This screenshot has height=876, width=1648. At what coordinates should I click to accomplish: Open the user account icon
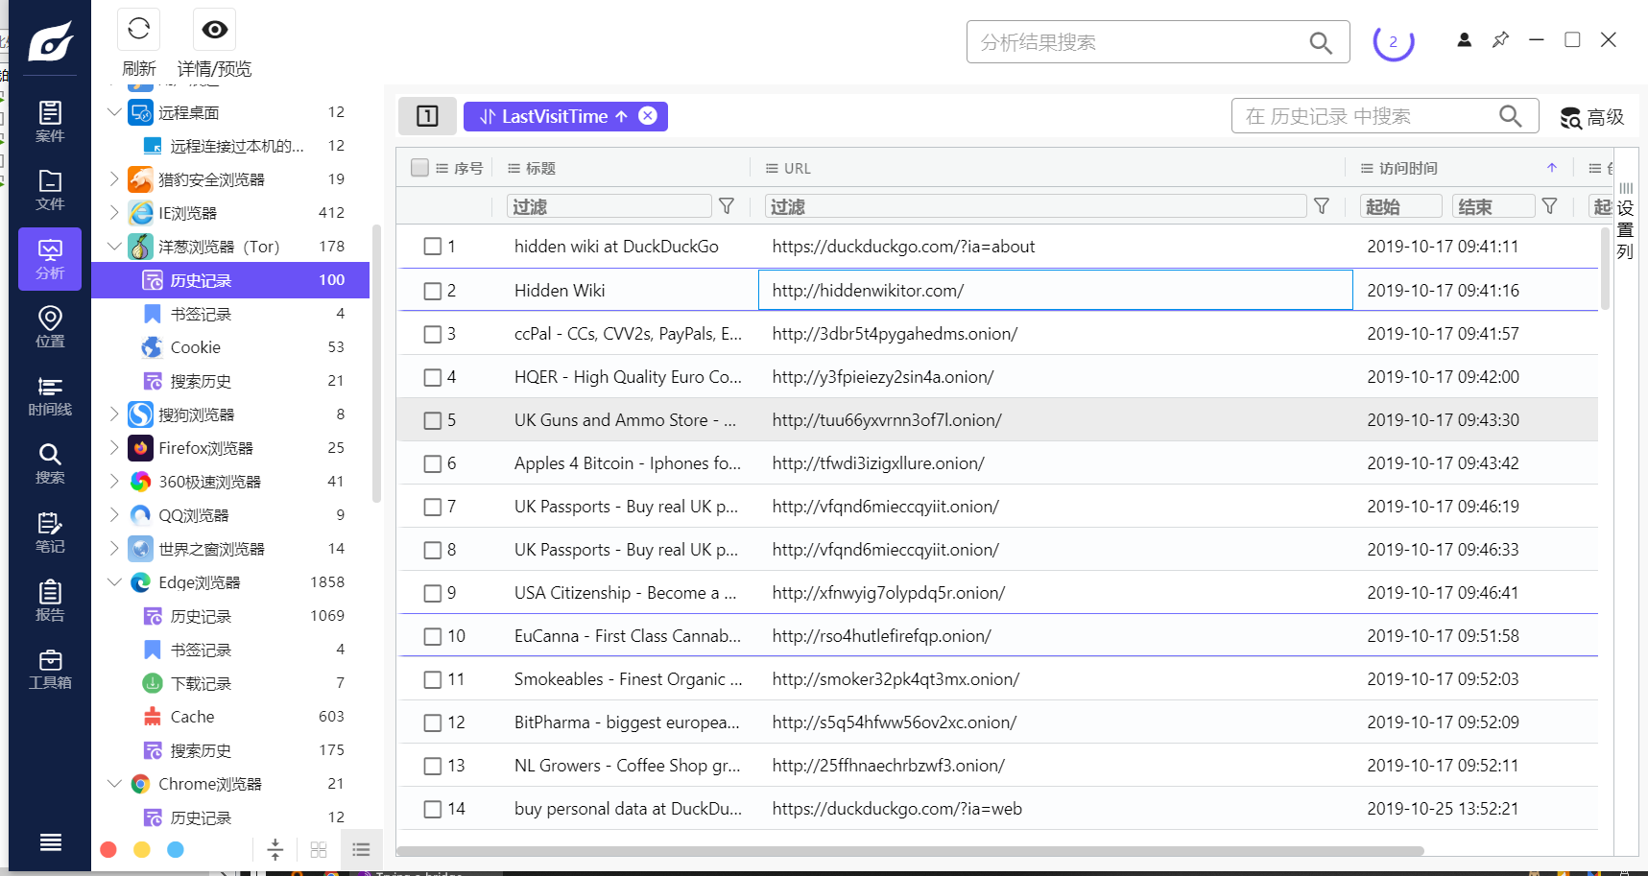click(1464, 39)
